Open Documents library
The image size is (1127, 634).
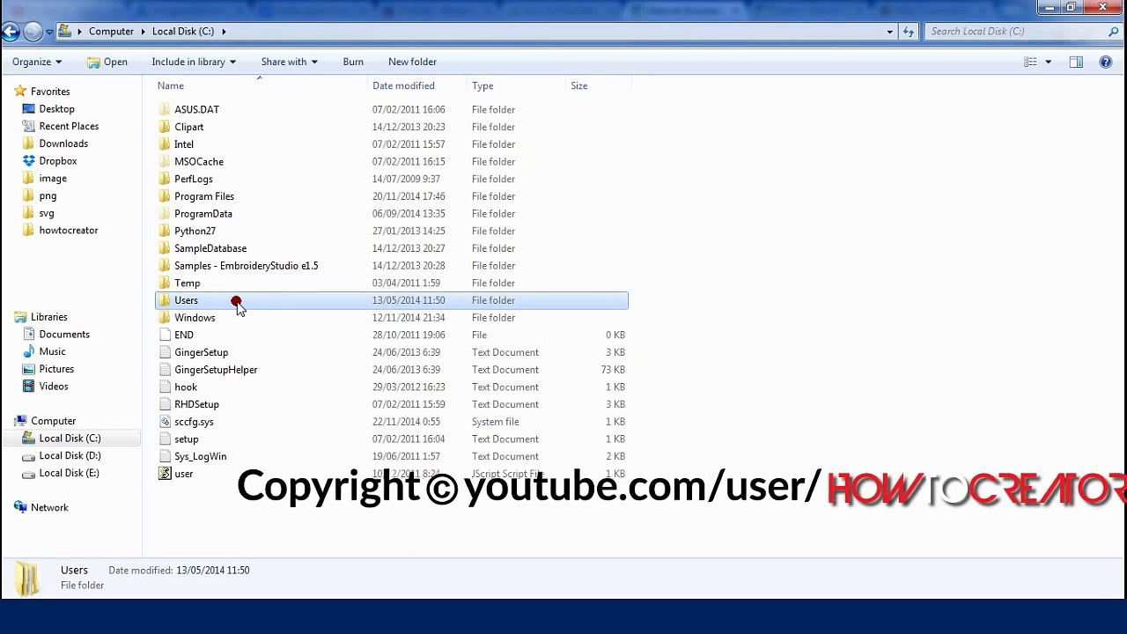click(64, 335)
